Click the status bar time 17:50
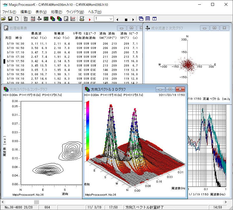Screen dimensions: 233x210 click(113, 207)
